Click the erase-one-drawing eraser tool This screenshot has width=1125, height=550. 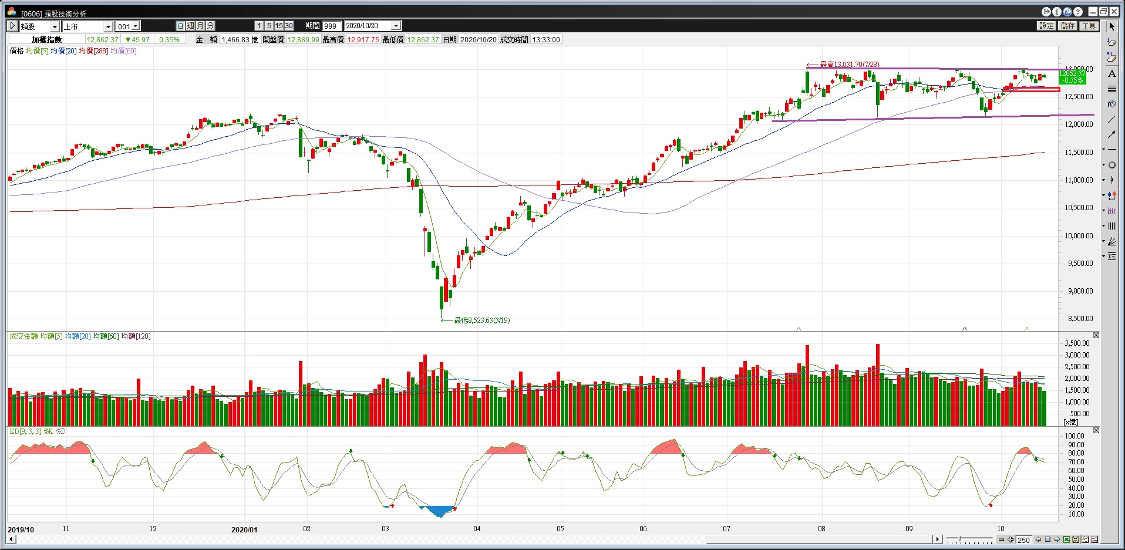(1111, 42)
